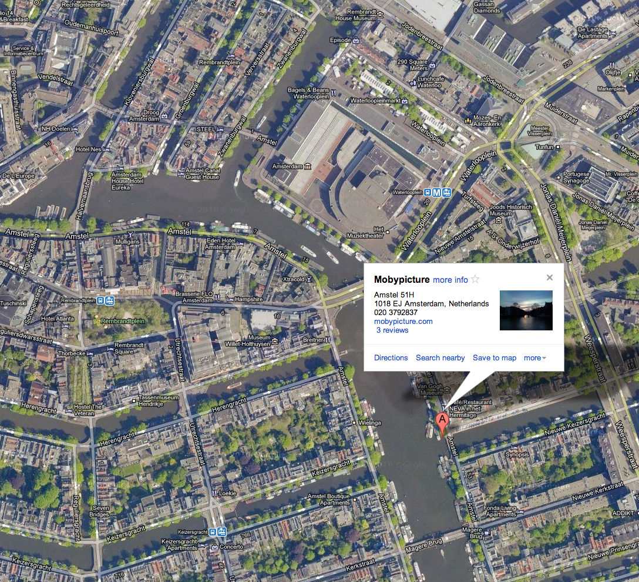Close the Mobypicture info window

549,277
